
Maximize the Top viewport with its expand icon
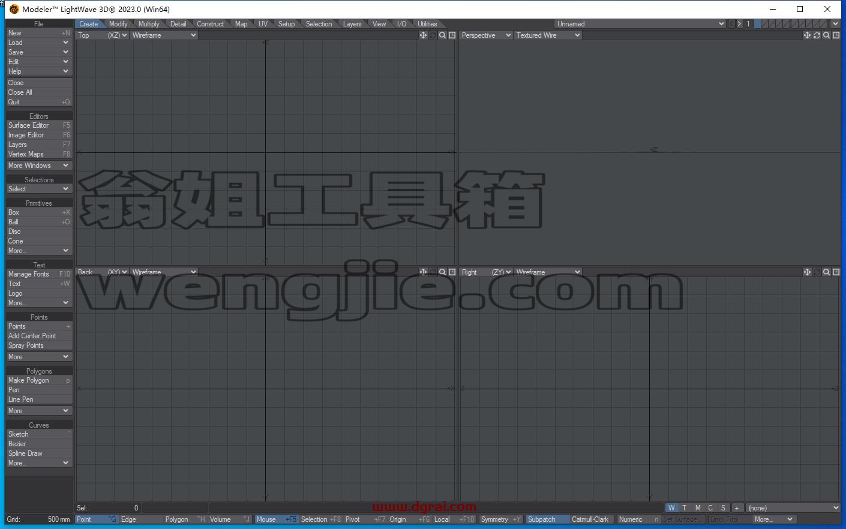[452, 35]
